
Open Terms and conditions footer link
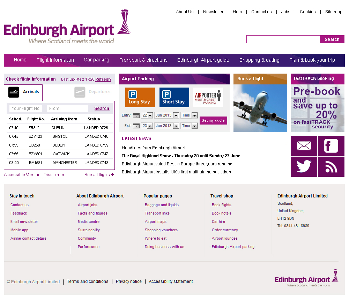click(88, 282)
